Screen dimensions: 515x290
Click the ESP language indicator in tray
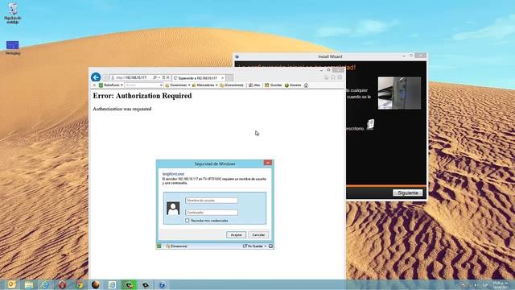point(484,284)
